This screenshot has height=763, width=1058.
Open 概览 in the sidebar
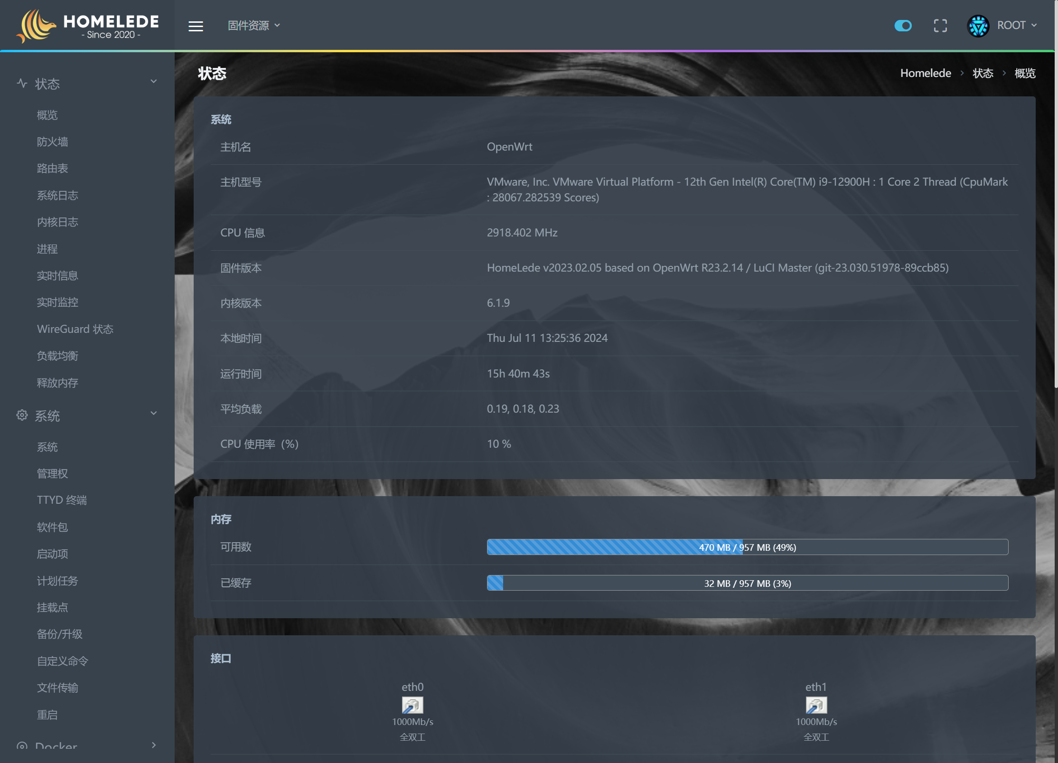[x=47, y=115]
